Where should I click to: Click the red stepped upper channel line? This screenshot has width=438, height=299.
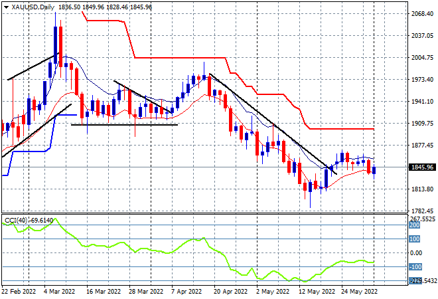pyautogui.click(x=179, y=58)
